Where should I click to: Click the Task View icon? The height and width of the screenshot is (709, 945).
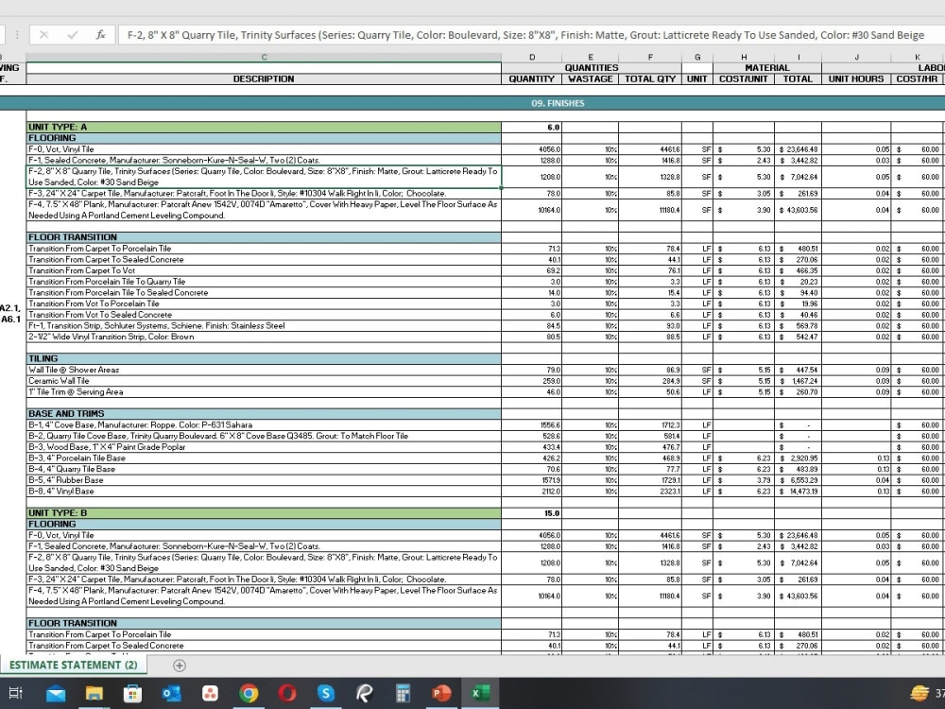click(15, 692)
